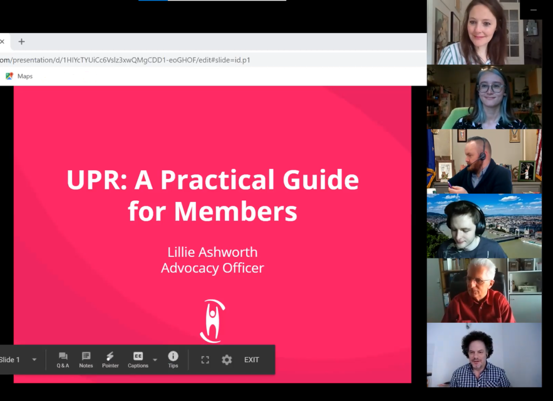Enter full screen using the toolbar icon
This screenshot has height=401, width=553.
point(205,360)
